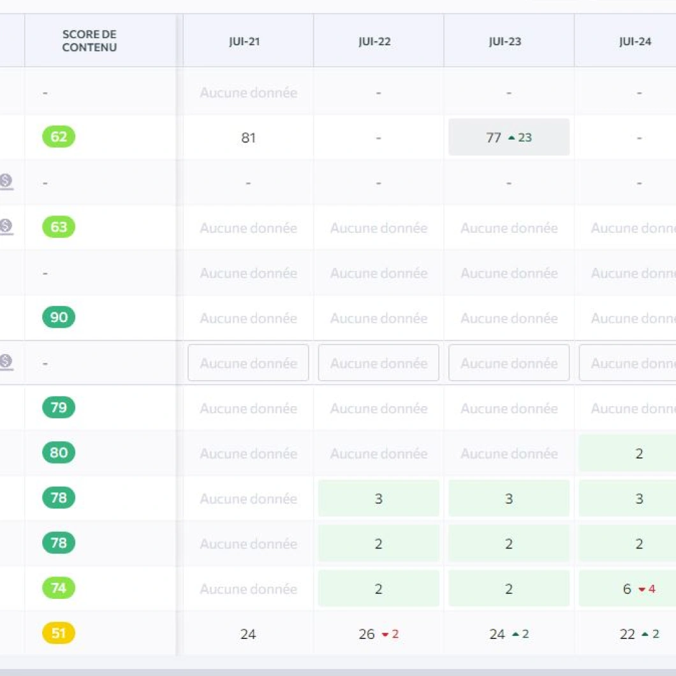The height and width of the screenshot is (676, 676).
Task: Click the 22 cell in the JUI-24 column
Action: [638, 634]
